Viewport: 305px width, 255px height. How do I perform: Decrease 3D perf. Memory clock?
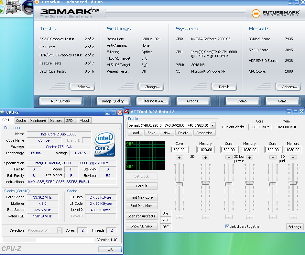pyautogui.click(x=293, y=217)
